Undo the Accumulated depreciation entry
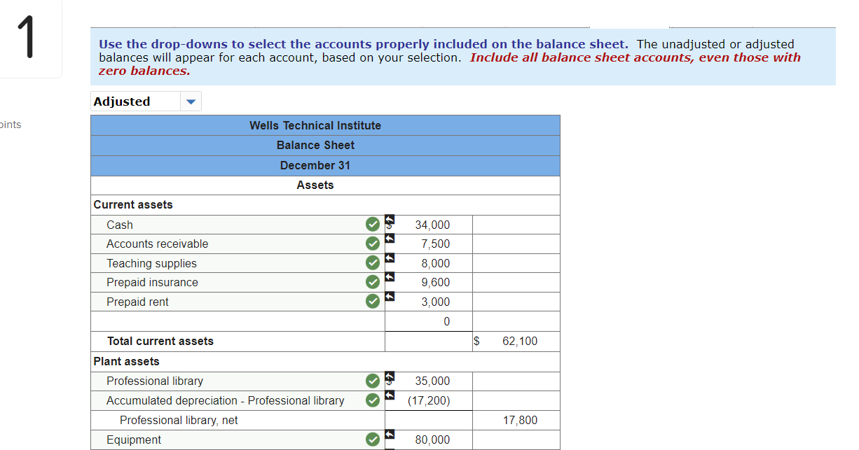Screen dimensions: 859x450 point(389,395)
